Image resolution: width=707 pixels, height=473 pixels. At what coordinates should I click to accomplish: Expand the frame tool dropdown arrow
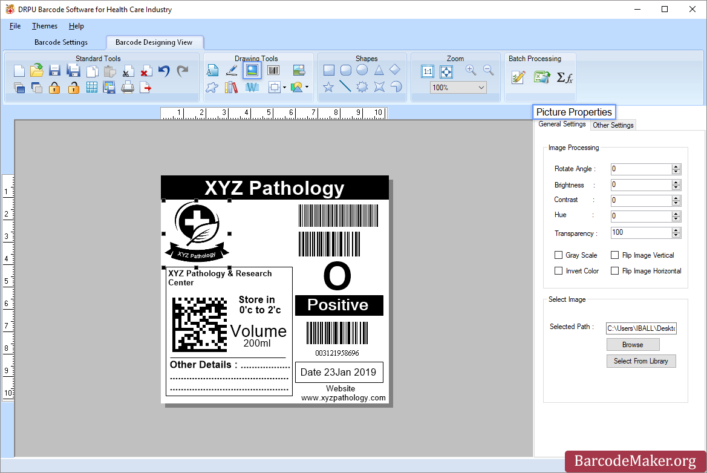[x=284, y=88]
